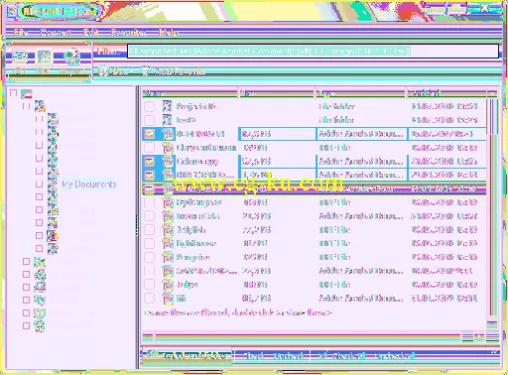The width and height of the screenshot is (508, 375).
Task: Open the Filter file type combo box
Action: pos(313,52)
